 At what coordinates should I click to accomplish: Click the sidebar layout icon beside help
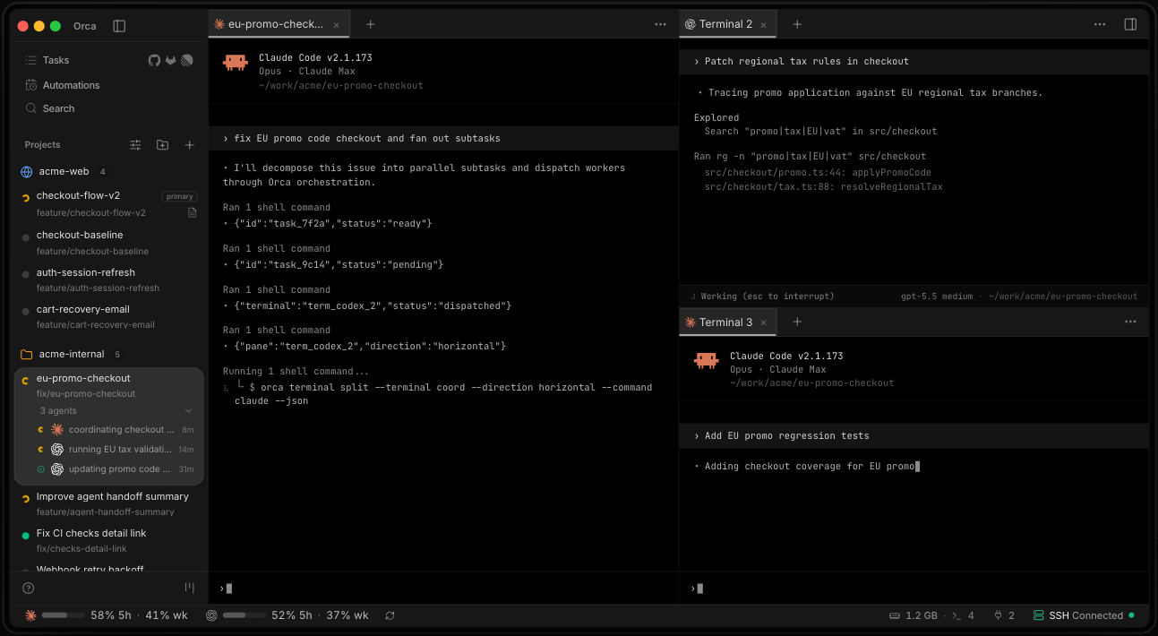point(189,588)
